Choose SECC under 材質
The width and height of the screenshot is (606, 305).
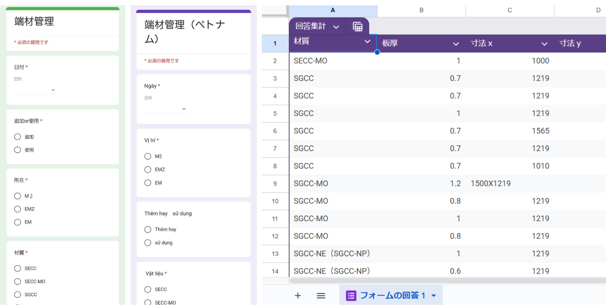18,268
